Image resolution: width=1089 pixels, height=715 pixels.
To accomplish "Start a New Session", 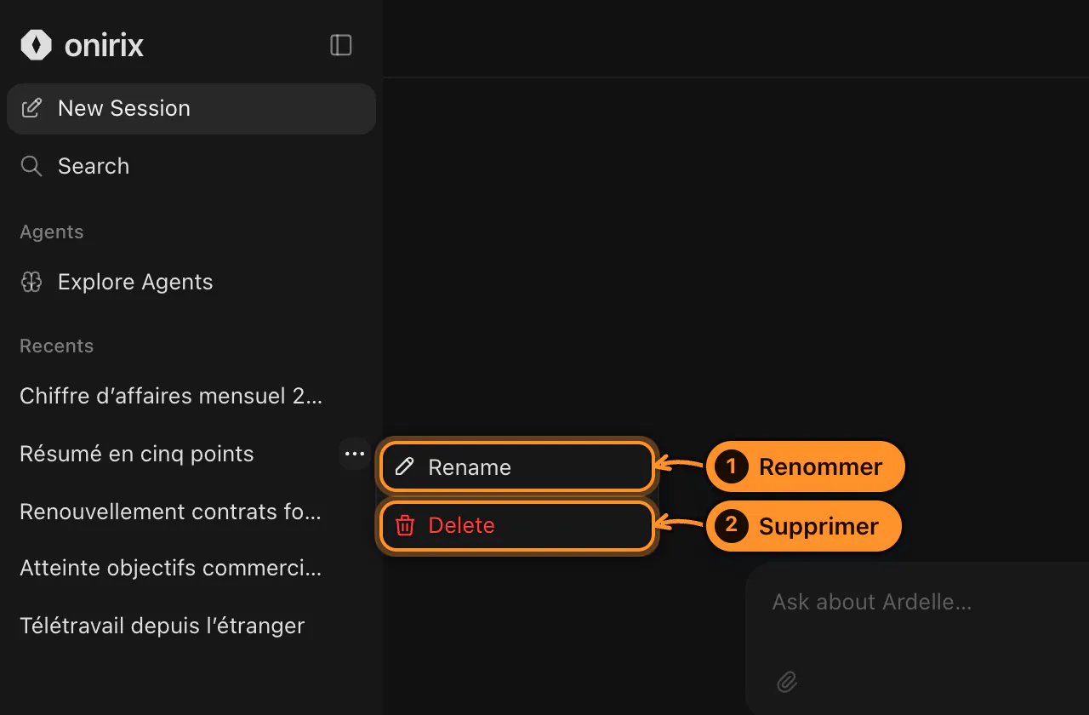I will 191,108.
